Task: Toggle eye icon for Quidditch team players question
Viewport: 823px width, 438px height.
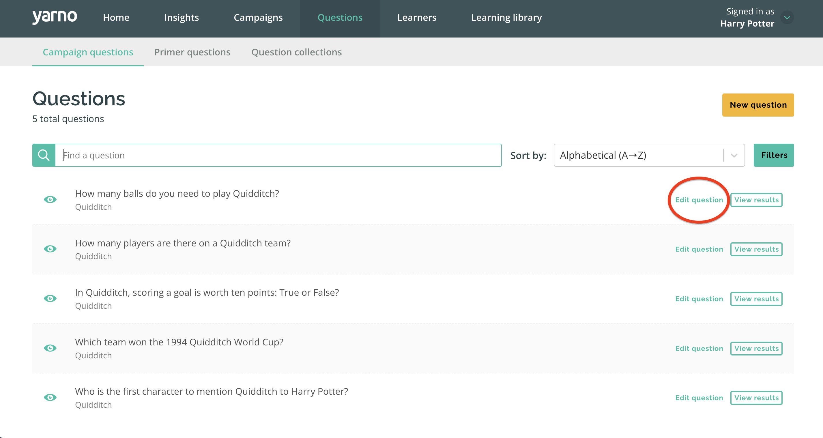Action: pyautogui.click(x=50, y=249)
